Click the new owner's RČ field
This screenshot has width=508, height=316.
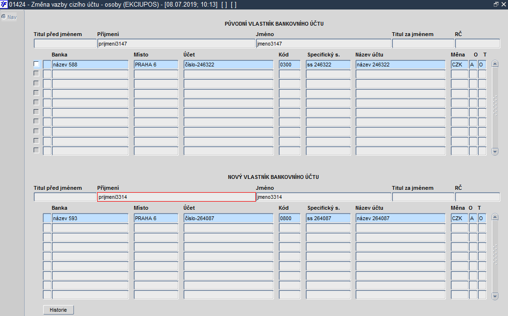478,197
